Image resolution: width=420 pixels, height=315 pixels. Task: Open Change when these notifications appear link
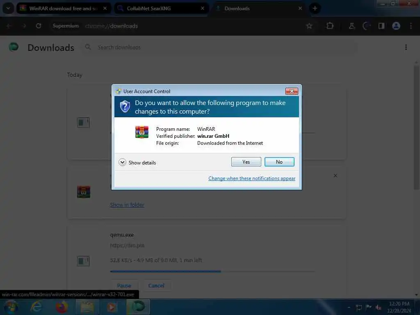(252, 178)
